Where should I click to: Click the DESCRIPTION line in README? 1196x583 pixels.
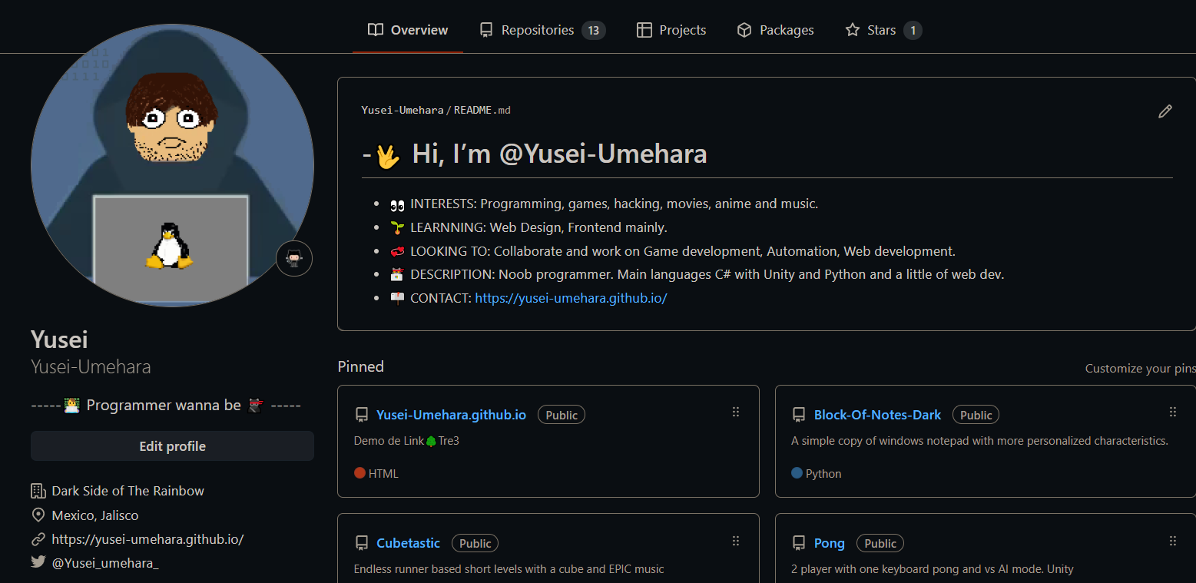(697, 274)
